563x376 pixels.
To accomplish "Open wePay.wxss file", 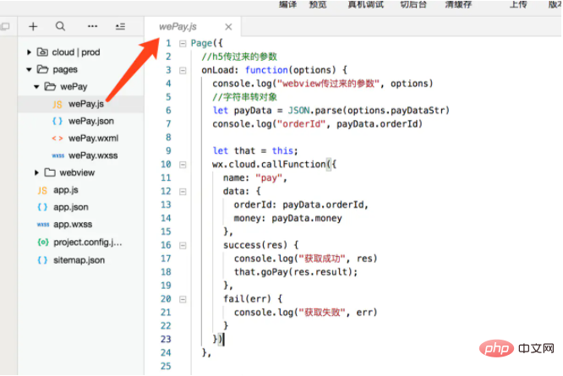I will (93, 155).
